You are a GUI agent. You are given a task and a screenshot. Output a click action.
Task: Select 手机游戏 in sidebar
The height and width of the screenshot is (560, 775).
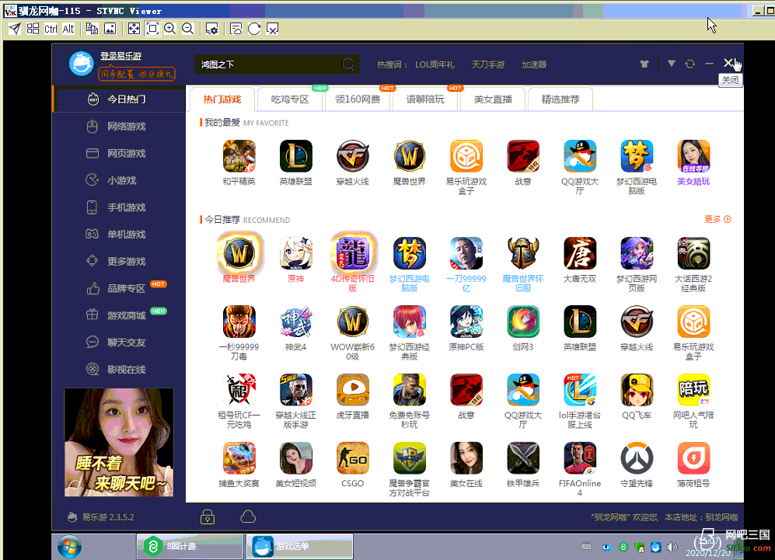click(x=119, y=207)
